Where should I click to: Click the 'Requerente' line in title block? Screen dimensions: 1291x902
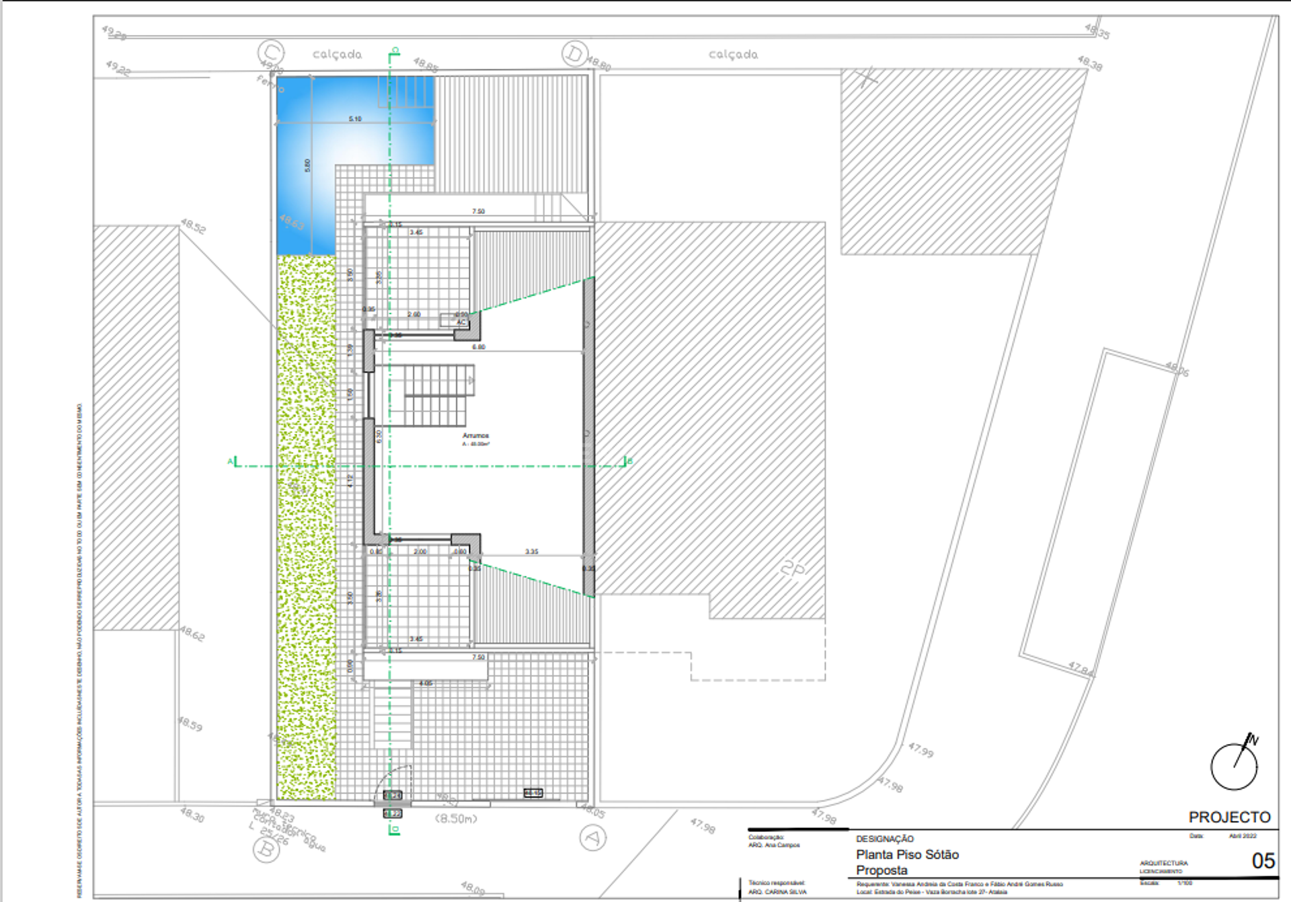pos(960,885)
